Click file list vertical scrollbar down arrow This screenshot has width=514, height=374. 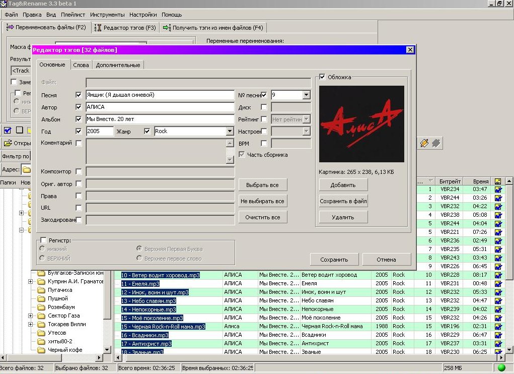click(509, 349)
